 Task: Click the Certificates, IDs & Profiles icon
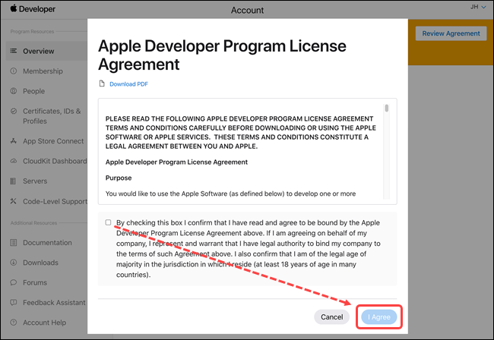(x=14, y=111)
